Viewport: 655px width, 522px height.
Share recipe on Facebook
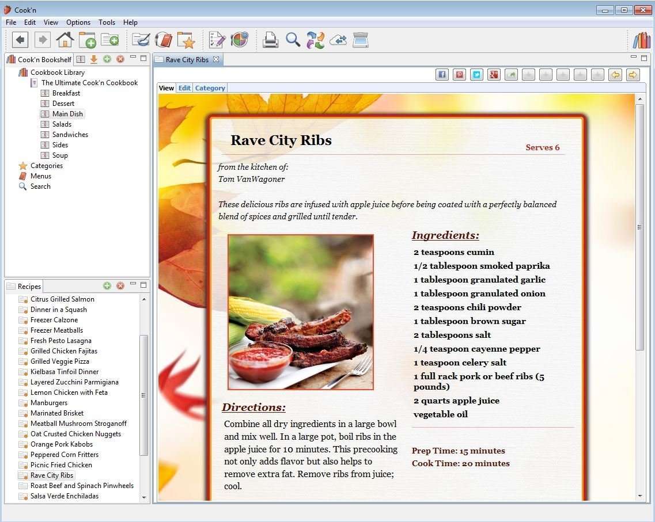pyautogui.click(x=442, y=74)
